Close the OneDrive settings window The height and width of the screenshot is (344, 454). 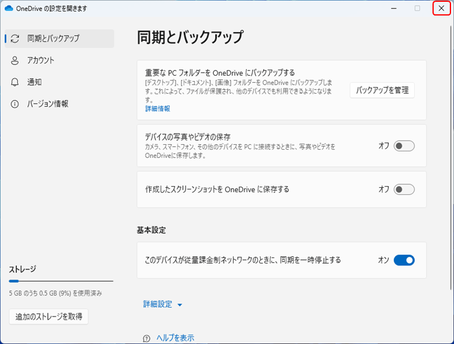(x=441, y=8)
